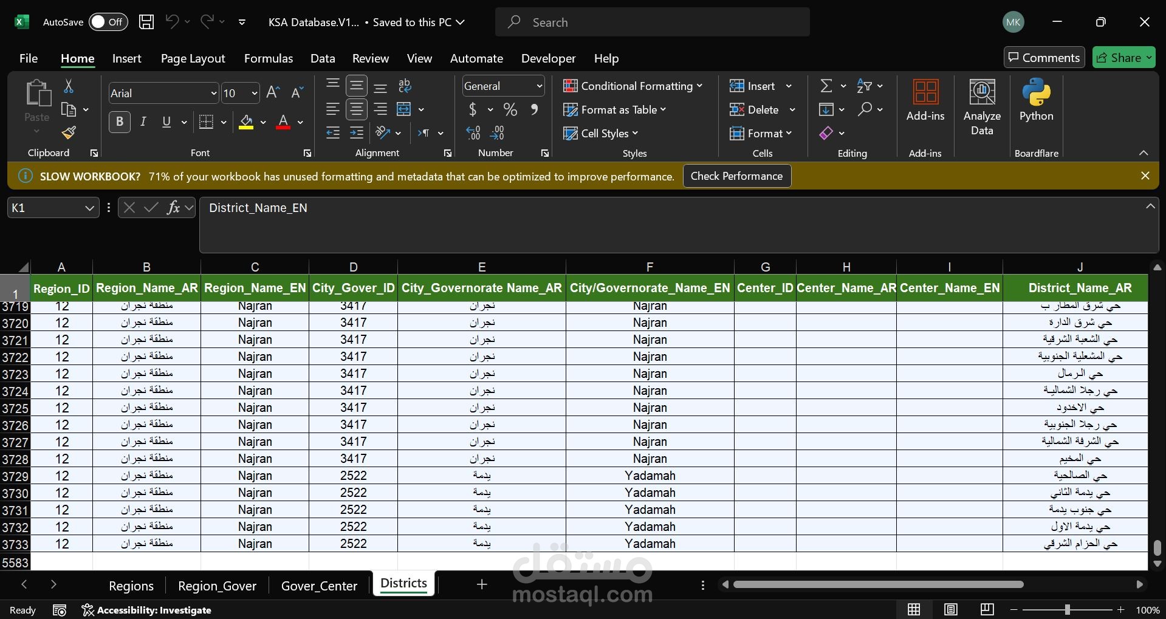Click the Format Painter brush icon
Screen dimensions: 1166x619
[x=69, y=132]
